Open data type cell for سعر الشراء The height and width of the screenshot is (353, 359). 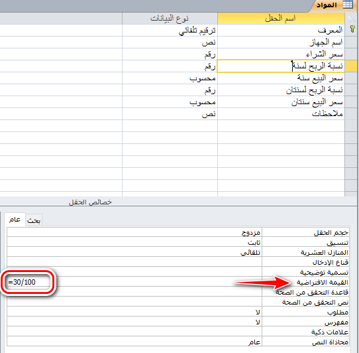coord(170,54)
